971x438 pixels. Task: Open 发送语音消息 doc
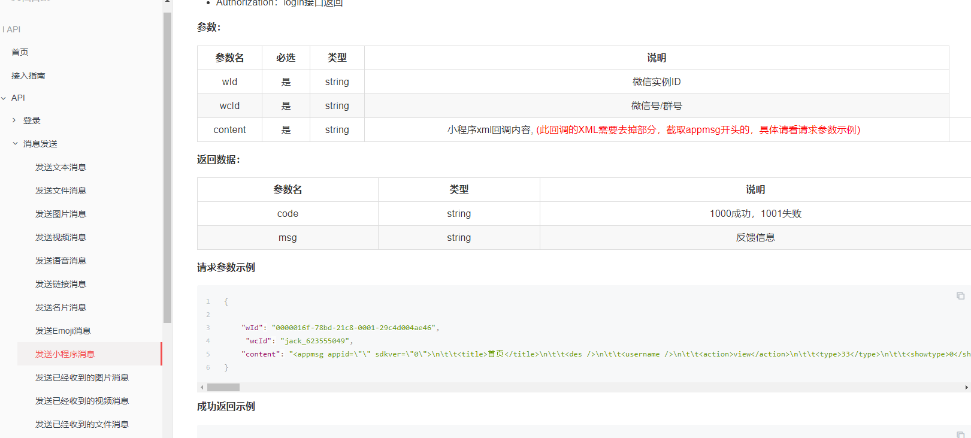[61, 261]
